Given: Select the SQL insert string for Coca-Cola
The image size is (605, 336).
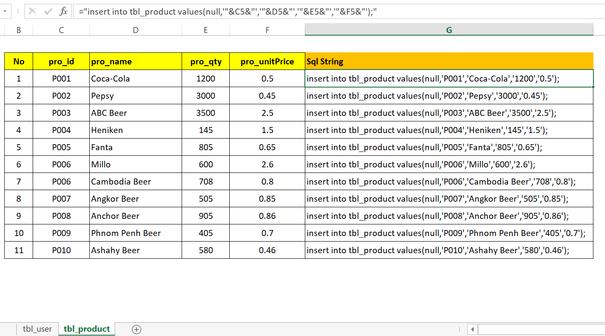Looking at the screenshot, I should click(x=449, y=79).
